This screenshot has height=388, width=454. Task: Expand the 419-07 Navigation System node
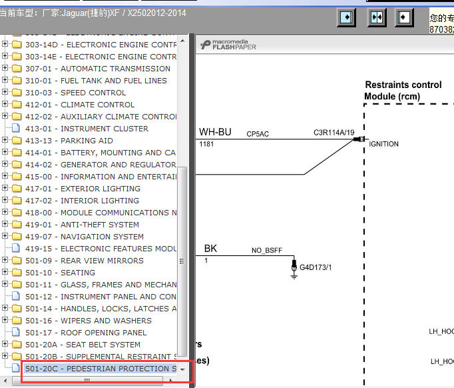coord(5,236)
